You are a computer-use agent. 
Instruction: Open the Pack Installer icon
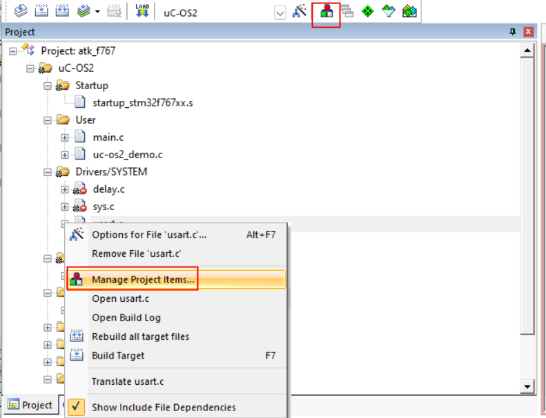409,11
